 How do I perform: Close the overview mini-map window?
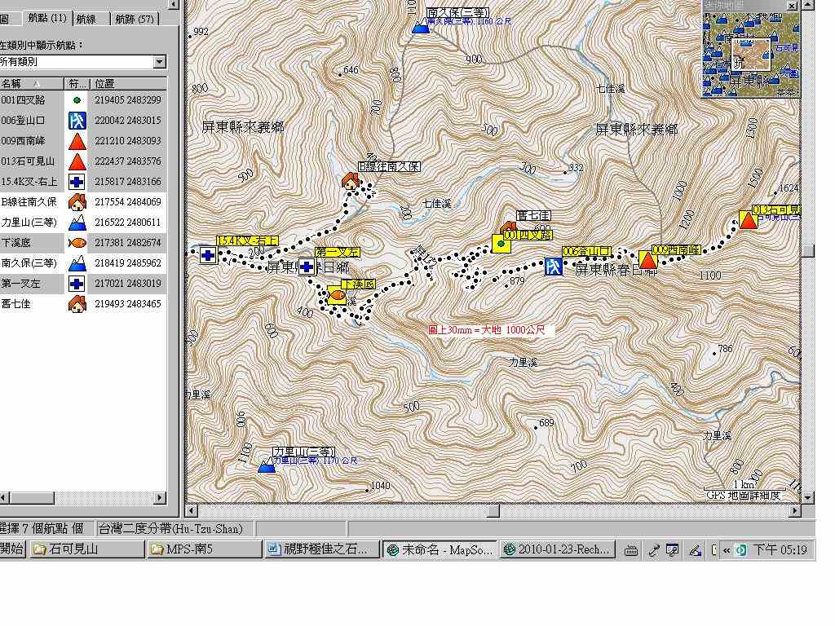point(791,5)
